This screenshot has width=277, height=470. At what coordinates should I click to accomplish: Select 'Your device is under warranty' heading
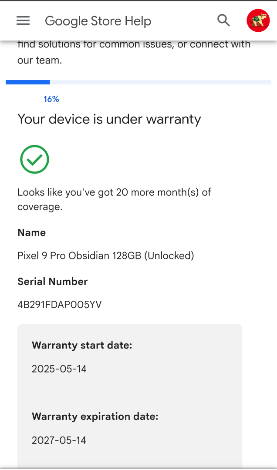[x=109, y=119]
